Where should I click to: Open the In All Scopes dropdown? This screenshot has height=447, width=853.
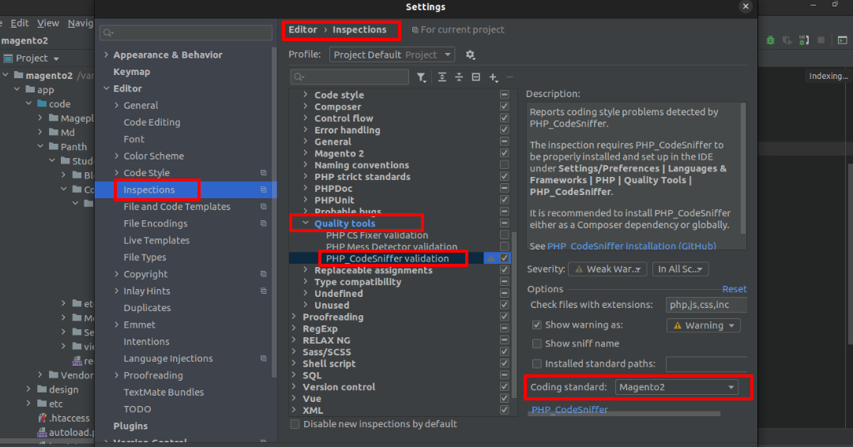680,269
